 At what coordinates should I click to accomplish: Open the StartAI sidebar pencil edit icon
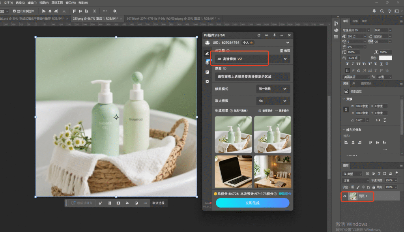click(x=207, y=54)
